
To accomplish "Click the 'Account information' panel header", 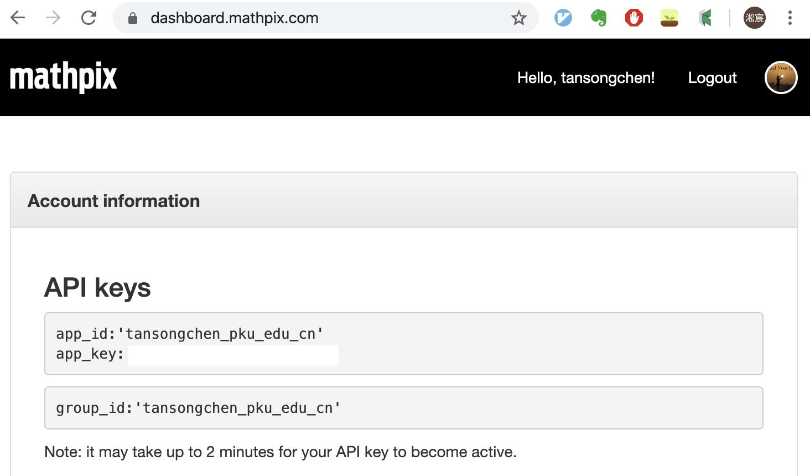I will coord(404,200).
